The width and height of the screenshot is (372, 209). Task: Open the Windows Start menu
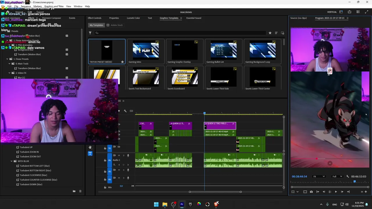coord(156,204)
